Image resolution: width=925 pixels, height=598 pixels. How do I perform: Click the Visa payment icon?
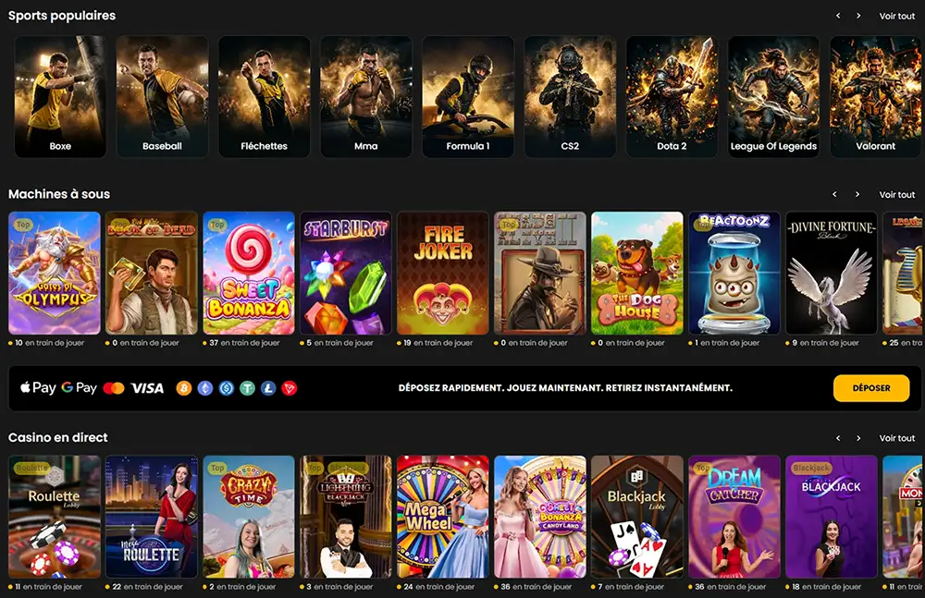148,388
